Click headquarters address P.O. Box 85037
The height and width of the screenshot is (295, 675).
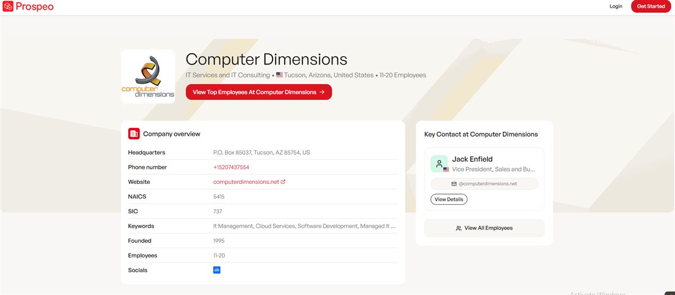[x=262, y=153]
